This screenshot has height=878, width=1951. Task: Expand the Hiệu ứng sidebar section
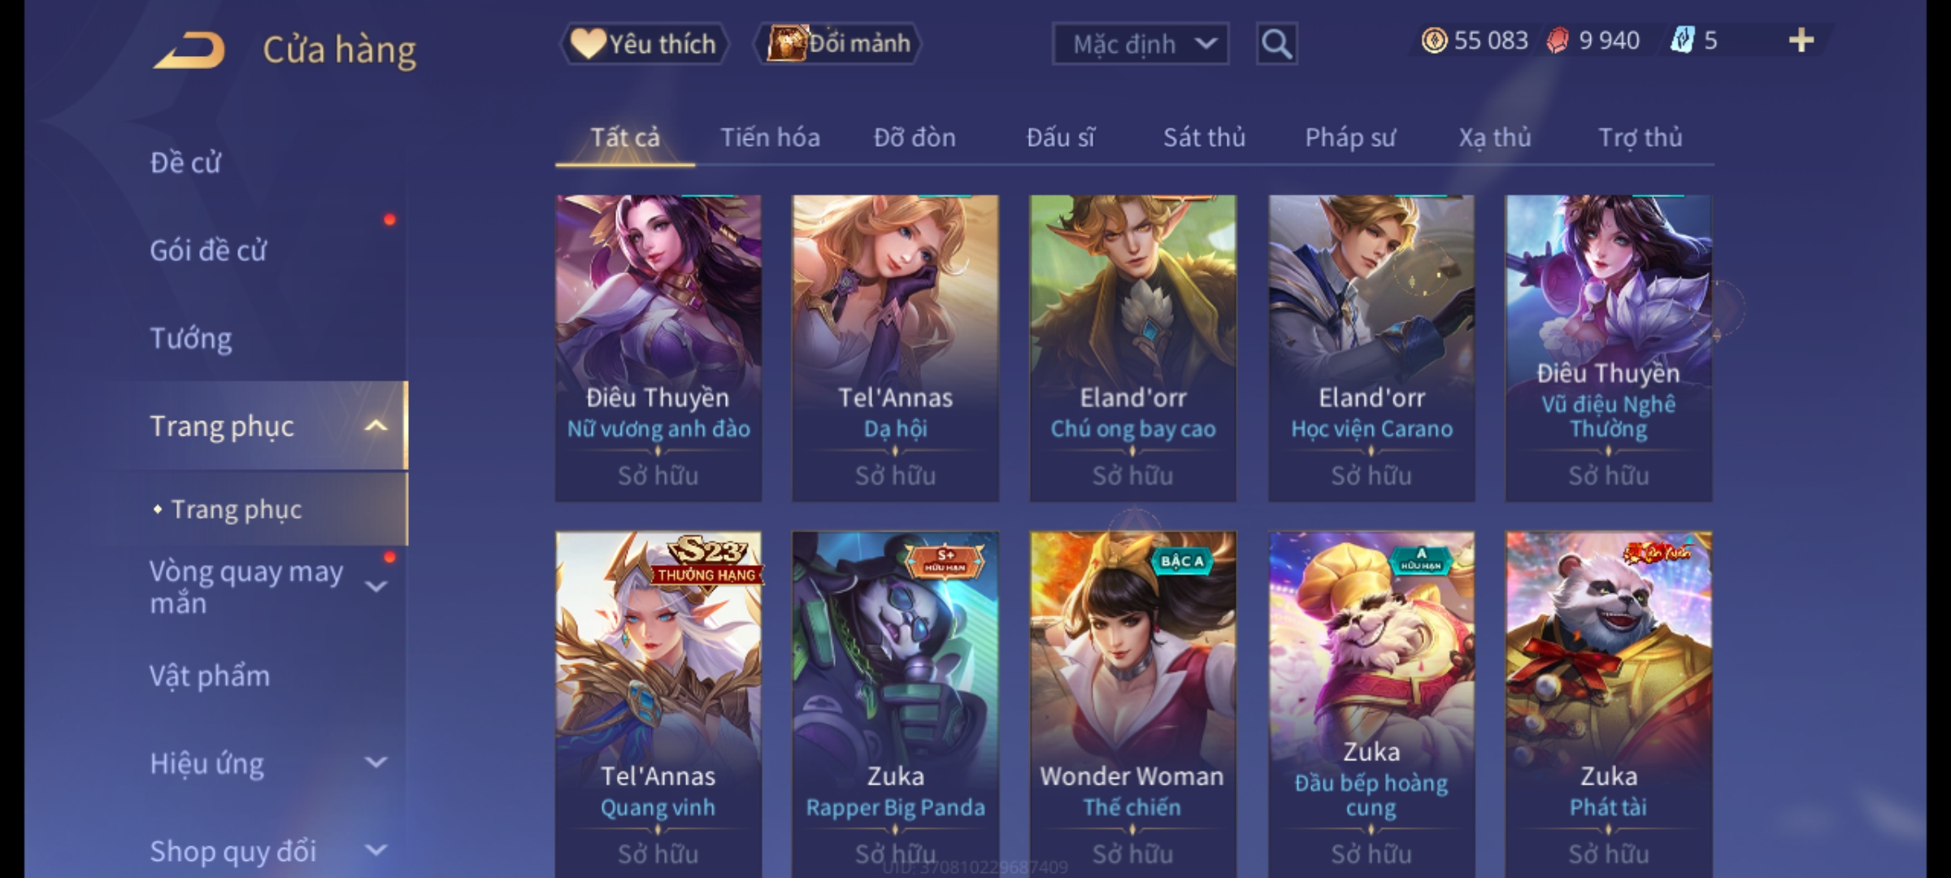376,763
